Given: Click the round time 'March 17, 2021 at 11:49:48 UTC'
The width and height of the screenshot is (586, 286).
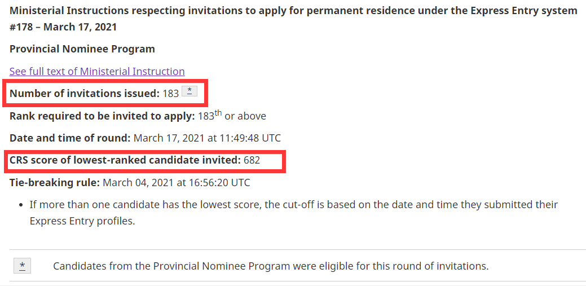Looking at the screenshot, I should pyautogui.click(x=207, y=138).
